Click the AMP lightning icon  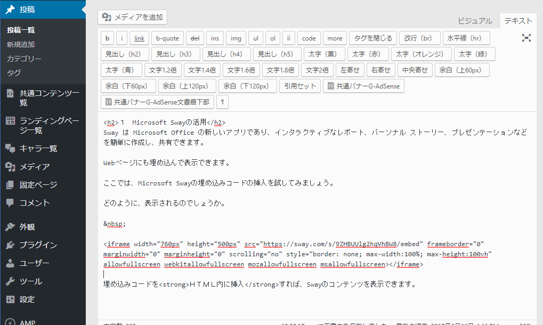click(10, 322)
